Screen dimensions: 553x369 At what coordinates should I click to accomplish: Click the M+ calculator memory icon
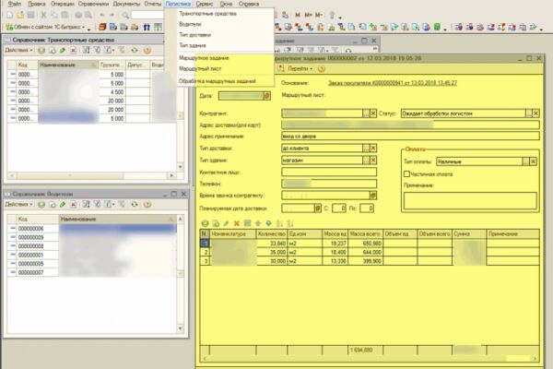(x=308, y=15)
